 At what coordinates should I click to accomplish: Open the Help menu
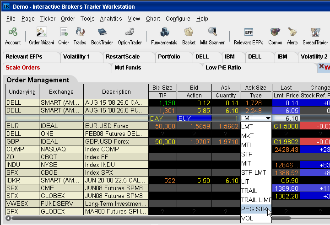click(202, 19)
